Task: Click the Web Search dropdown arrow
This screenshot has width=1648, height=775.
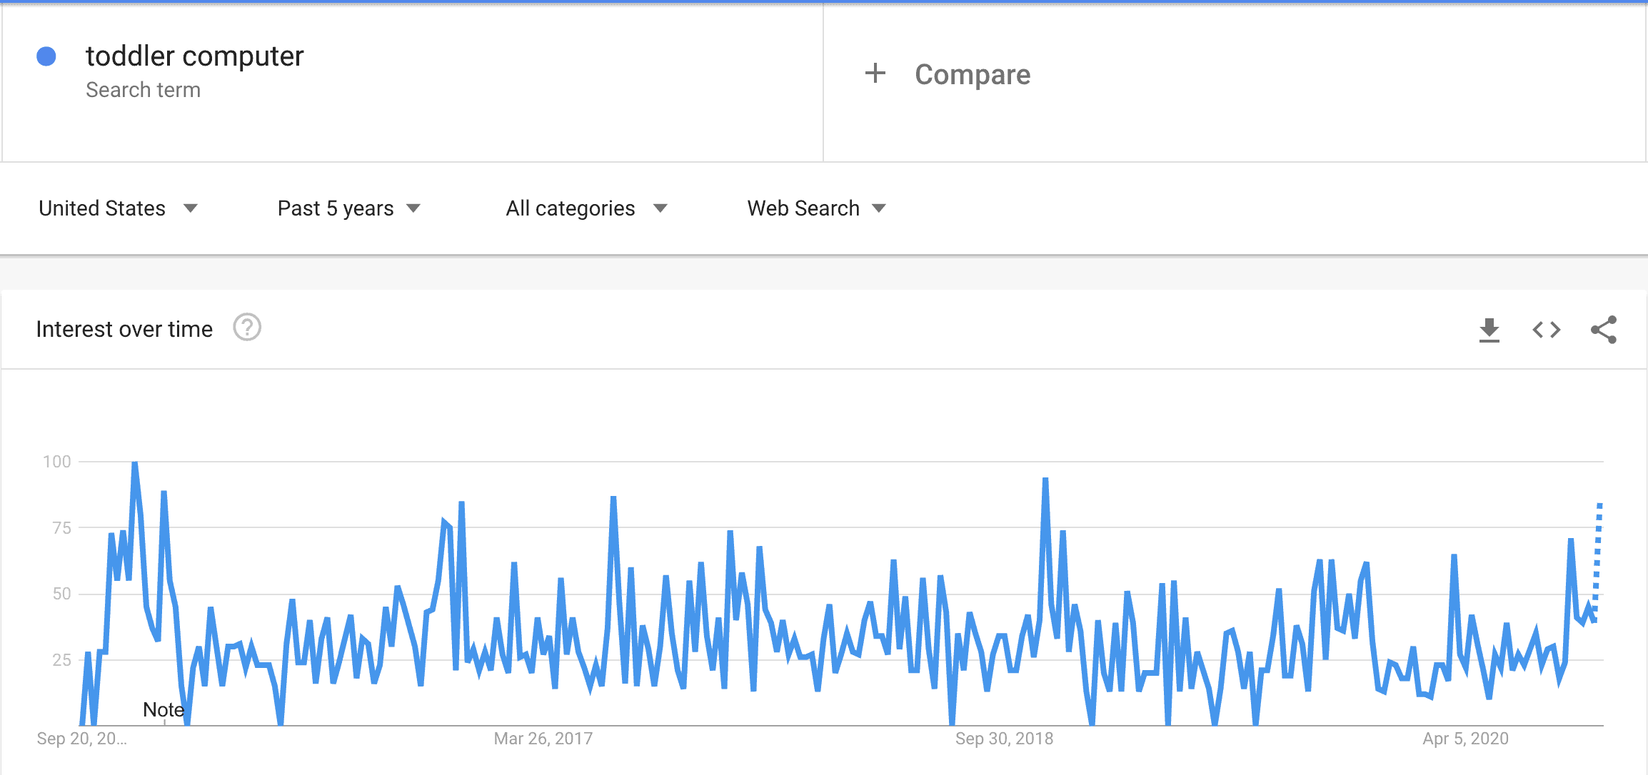Action: tap(880, 208)
